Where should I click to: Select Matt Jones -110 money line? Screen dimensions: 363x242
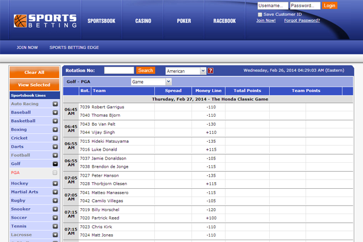click(x=211, y=235)
